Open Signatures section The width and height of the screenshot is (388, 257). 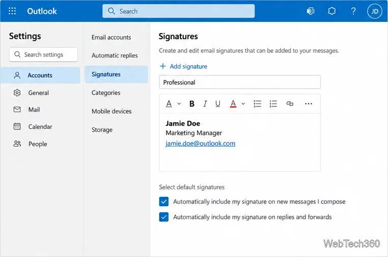[116, 74]
